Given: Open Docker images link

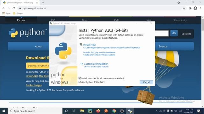Looking at the screenshot, I should [x=34, y=85].
